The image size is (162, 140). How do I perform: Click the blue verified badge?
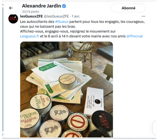click(64, 6)
